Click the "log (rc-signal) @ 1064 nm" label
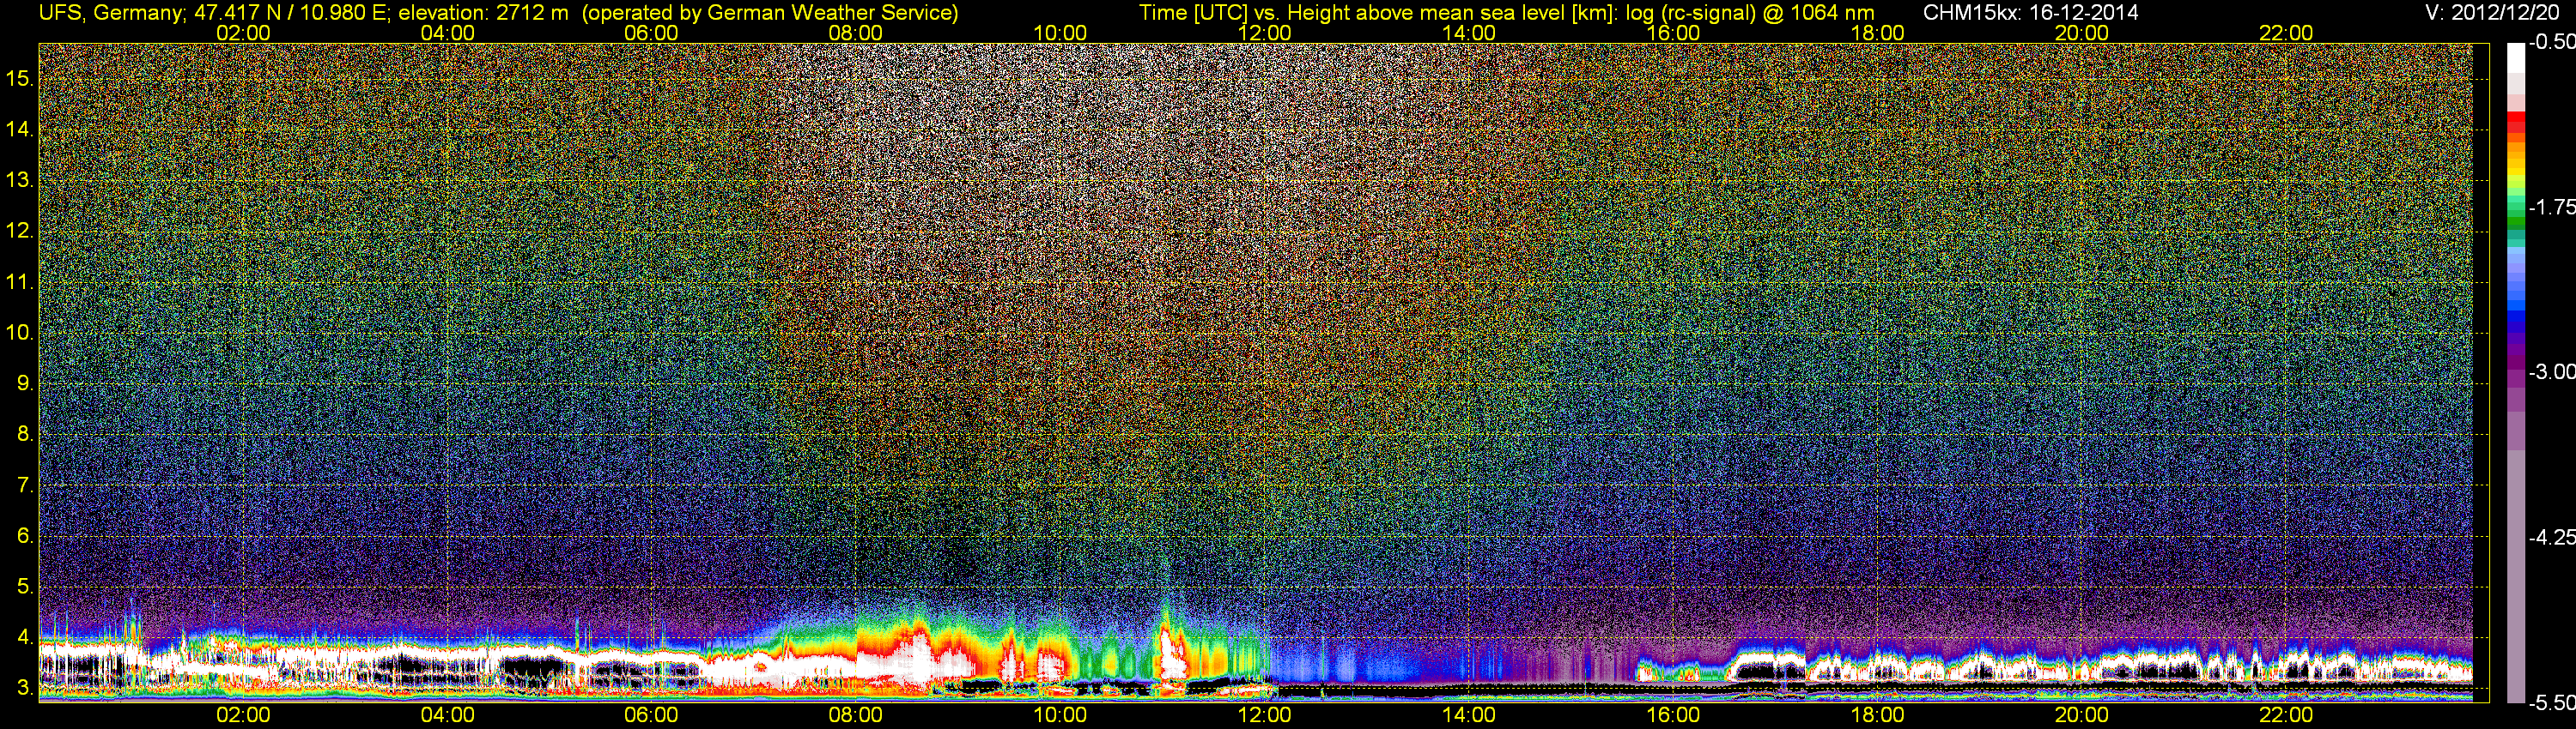Screen dimensions: 2576x729 tap(1749, 13)
